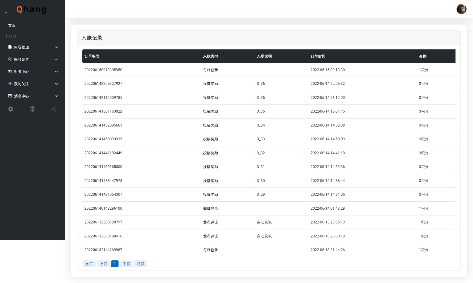Select order number 202206142112009785
473x283 pixels.
(103, 98)
